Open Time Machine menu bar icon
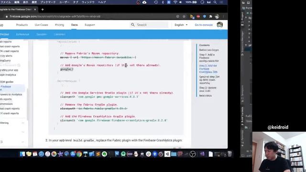The height and width of the screenshot is (172, 306). coord(156,2)
